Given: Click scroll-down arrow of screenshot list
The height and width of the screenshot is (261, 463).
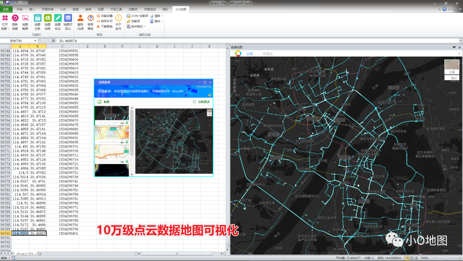Looking at the screenshot, I should [x=132, y=174].
